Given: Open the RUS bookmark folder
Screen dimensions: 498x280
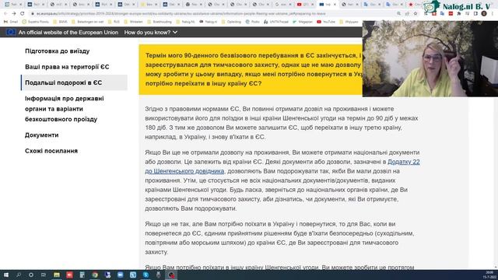Looking at the screenshot, I should tap(114, 22).
